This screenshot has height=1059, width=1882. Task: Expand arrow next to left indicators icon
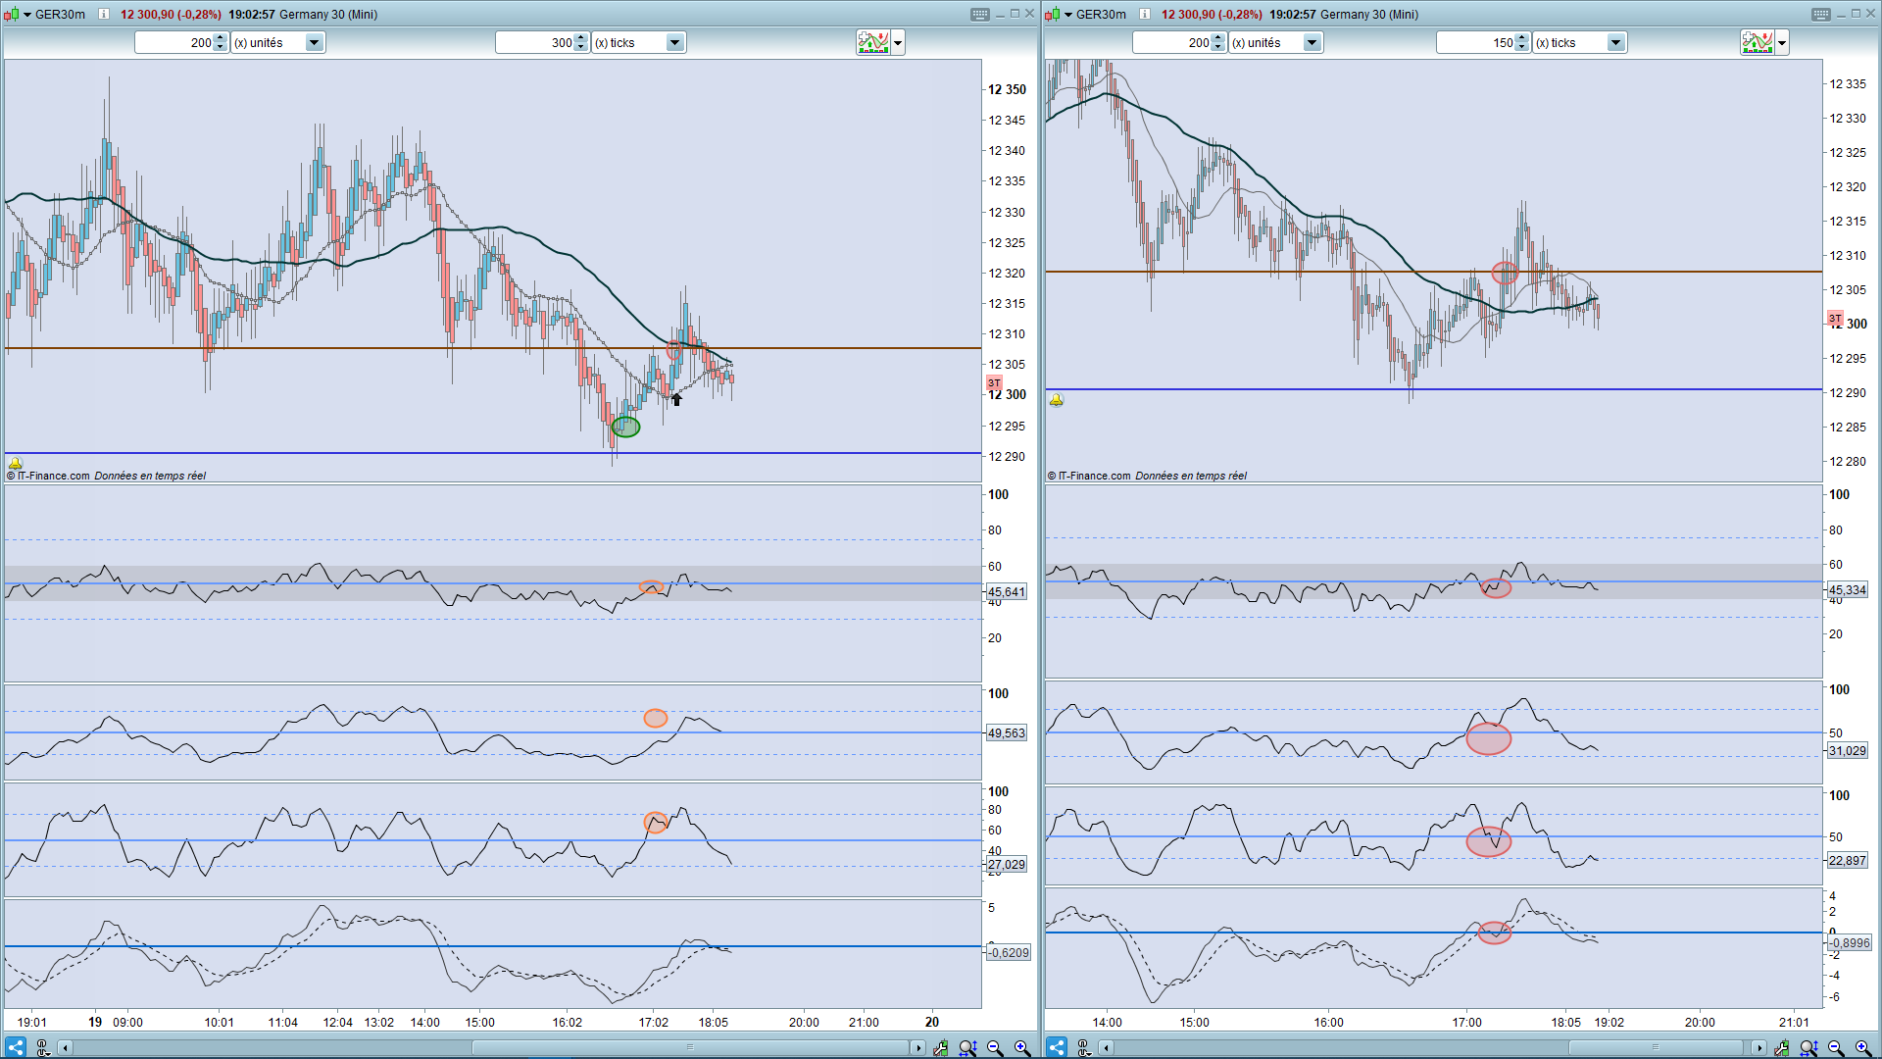(898, 42)
